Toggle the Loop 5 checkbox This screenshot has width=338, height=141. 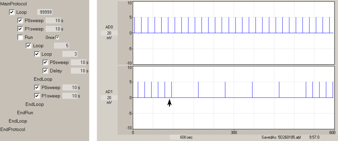(28, 46)
